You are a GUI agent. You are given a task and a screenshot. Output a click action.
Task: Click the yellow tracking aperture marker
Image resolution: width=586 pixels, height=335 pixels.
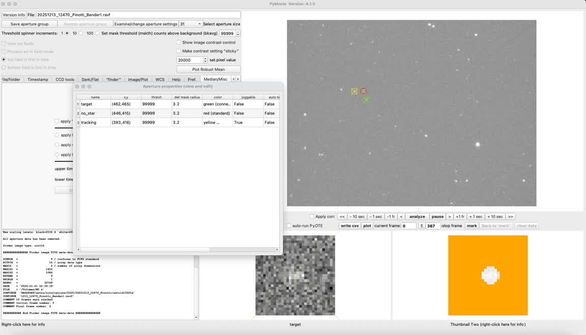coord(355,92)
